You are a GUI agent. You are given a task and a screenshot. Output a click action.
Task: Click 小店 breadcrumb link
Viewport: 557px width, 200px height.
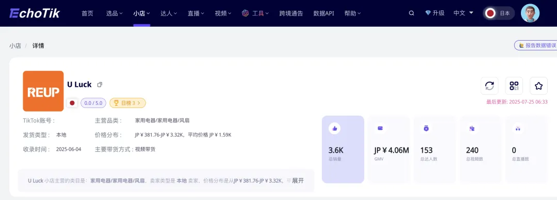click(15, 46)
